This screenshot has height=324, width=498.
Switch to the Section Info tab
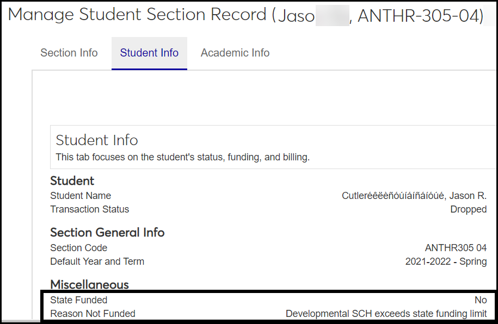coord(69,53)
